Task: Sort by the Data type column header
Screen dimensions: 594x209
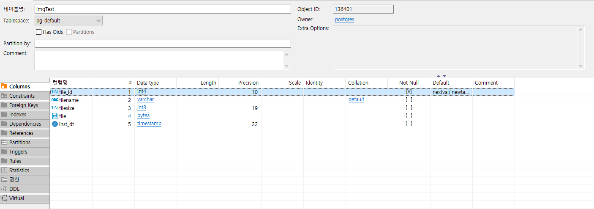Action: (155, 83)
